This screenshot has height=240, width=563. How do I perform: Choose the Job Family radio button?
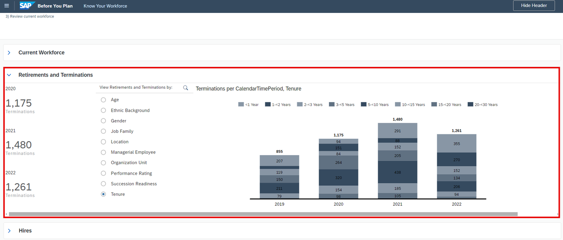point(104,131)
